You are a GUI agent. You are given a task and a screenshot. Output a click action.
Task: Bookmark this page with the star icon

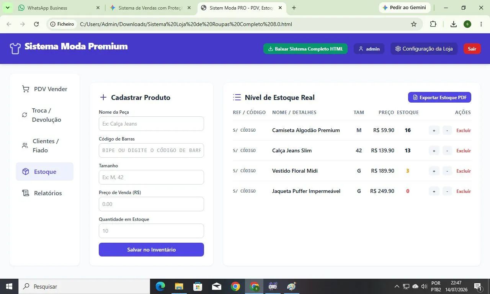click(x=414, y=24)
